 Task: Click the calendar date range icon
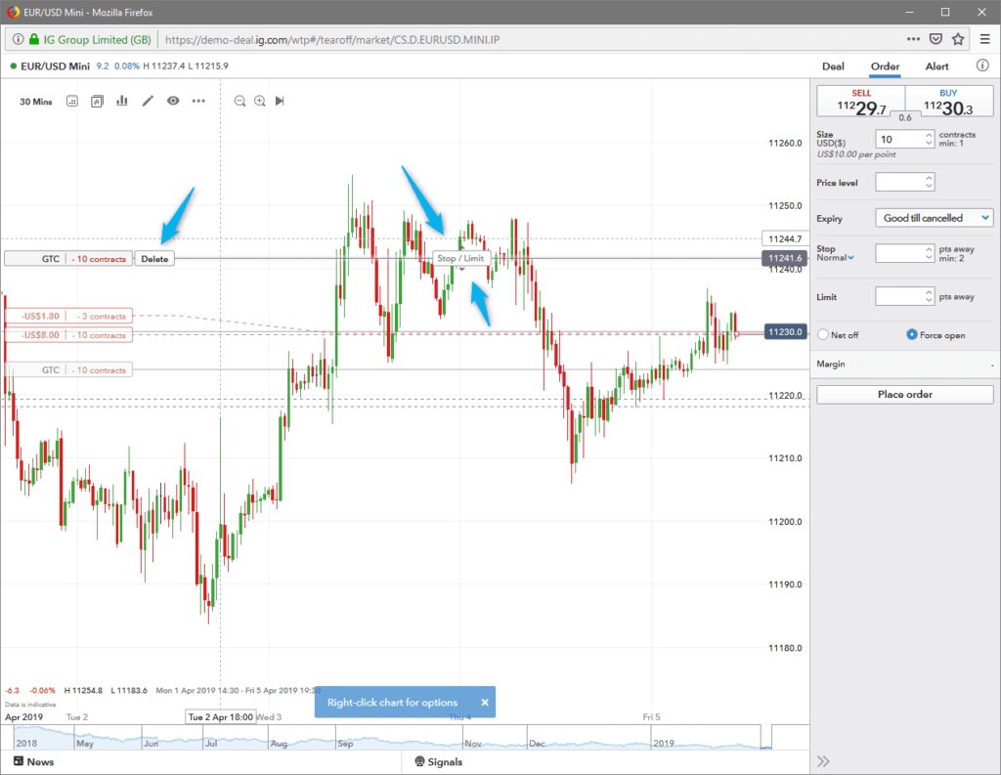click(71, 101)
